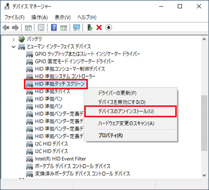Expand the バッテリ category chevron
This screenshot has width=209, height=190.
pos(14,39)
